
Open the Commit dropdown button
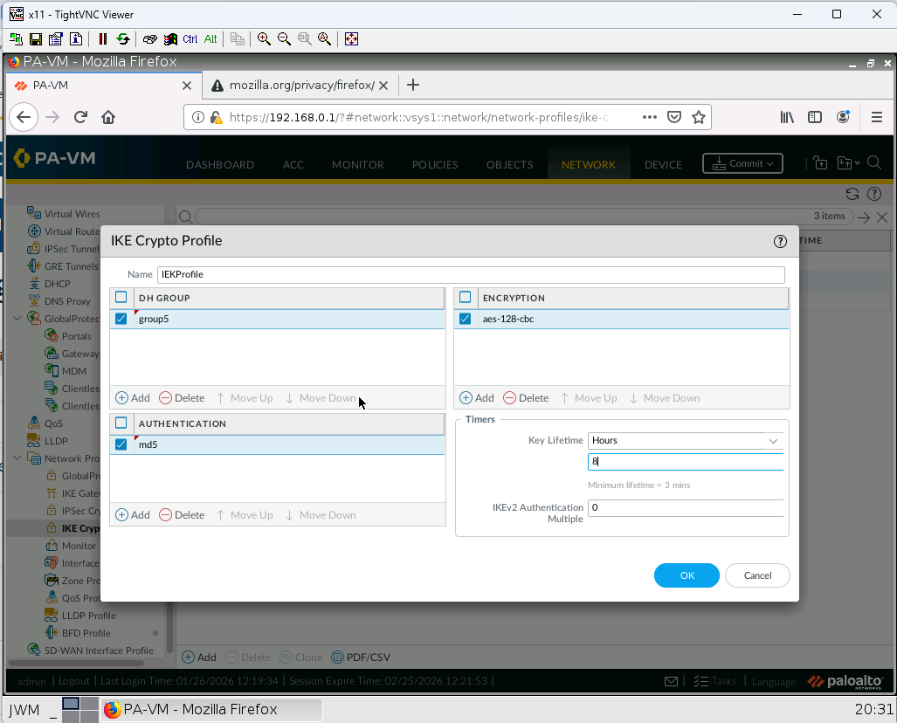[742, 163]
